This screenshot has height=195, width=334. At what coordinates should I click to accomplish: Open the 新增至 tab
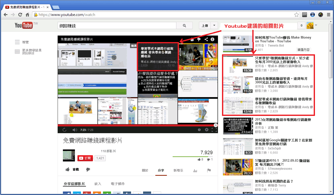tap(178, 170)
